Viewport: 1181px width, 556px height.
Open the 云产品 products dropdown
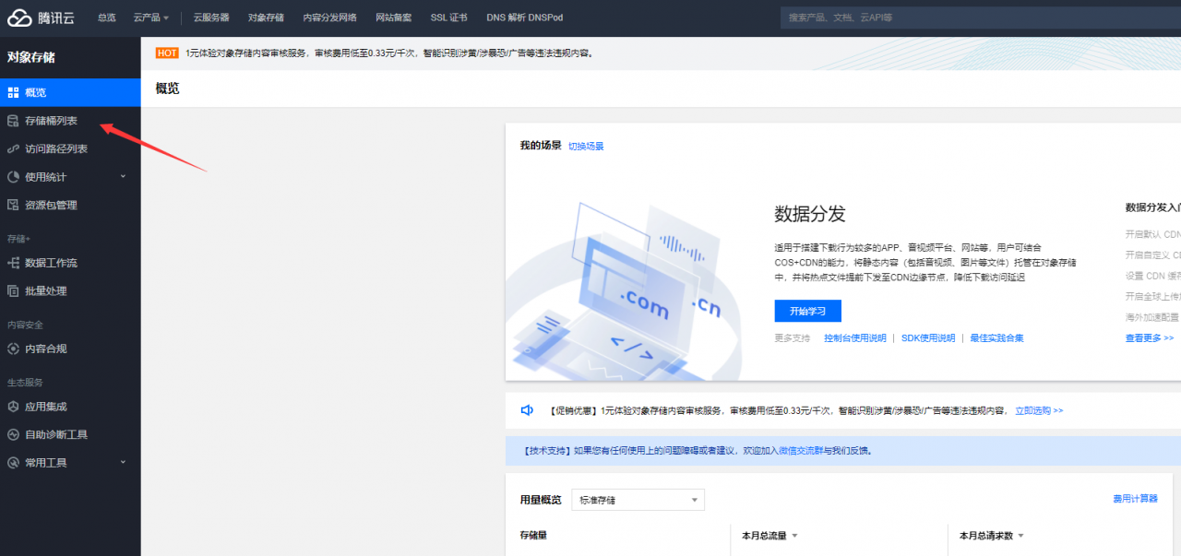(151, 17)
